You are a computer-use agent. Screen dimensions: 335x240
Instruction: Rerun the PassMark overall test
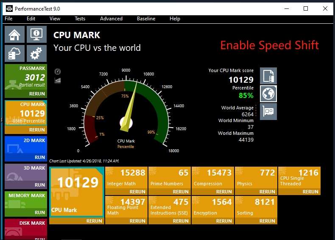37,94
